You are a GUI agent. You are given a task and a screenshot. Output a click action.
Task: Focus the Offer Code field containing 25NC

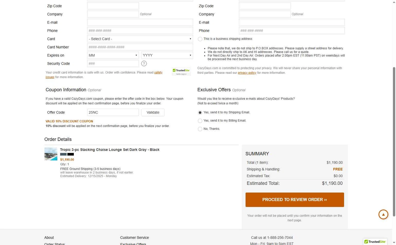(113, 112)
